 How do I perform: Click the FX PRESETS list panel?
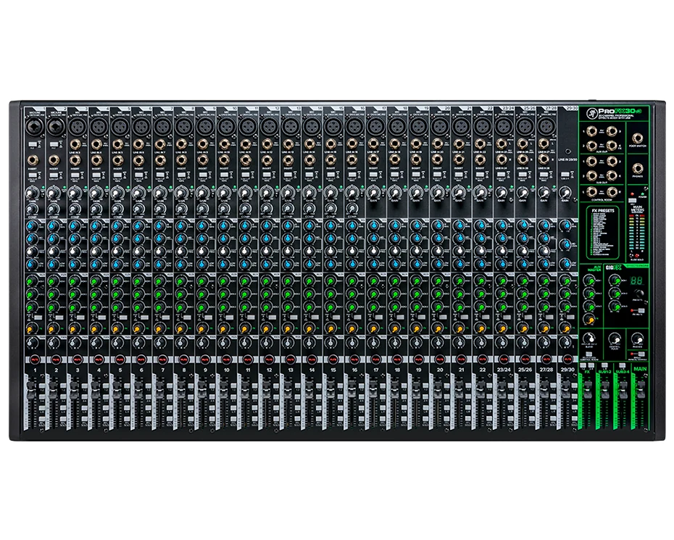click(604, 232)
